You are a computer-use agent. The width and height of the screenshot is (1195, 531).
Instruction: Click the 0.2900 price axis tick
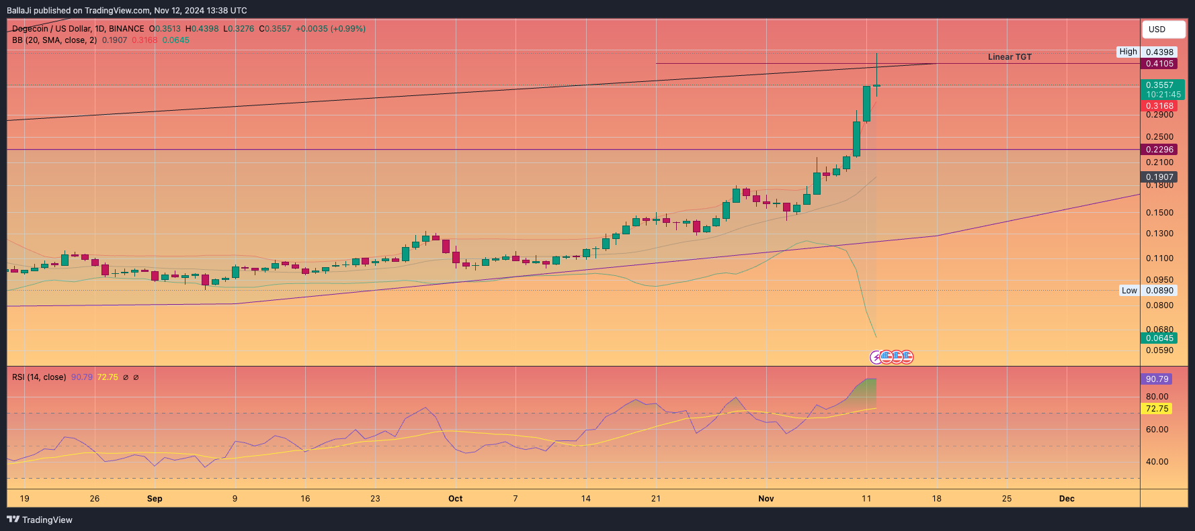point(1159,115)
